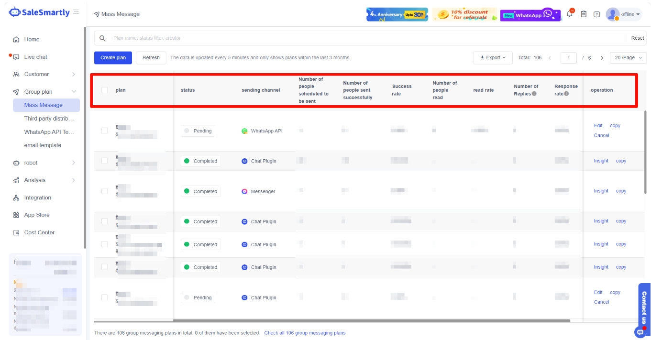The image size is (651, 340).
Task: Click the Create plan button
Action: click(x=113, y=58)
